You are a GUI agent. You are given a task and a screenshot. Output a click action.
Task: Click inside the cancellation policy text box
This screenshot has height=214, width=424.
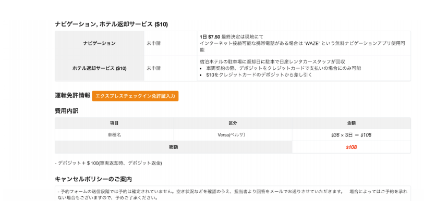pos(233,193)
